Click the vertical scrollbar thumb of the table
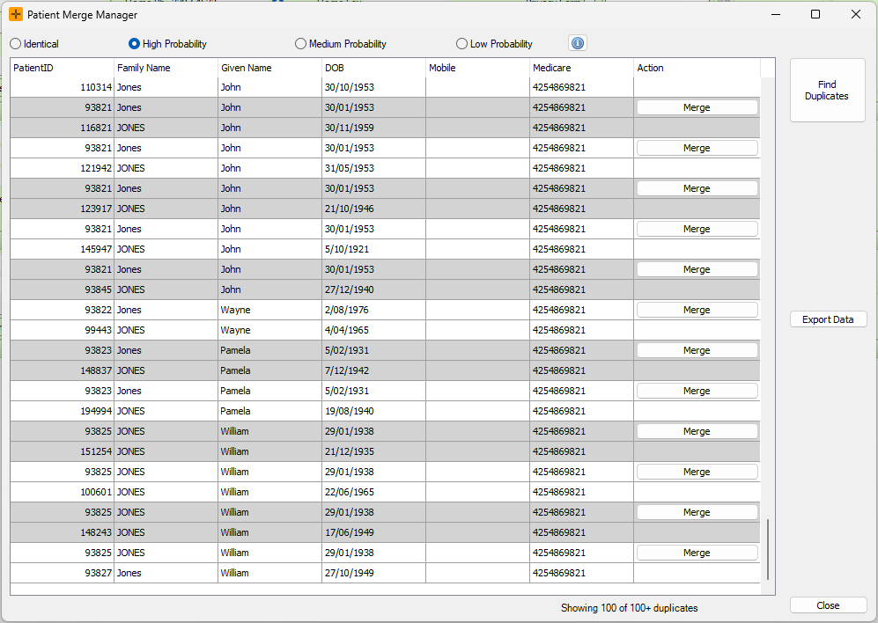Image resolution: width=878 pixels, height=623 pixels. click(x=768, y=550)
